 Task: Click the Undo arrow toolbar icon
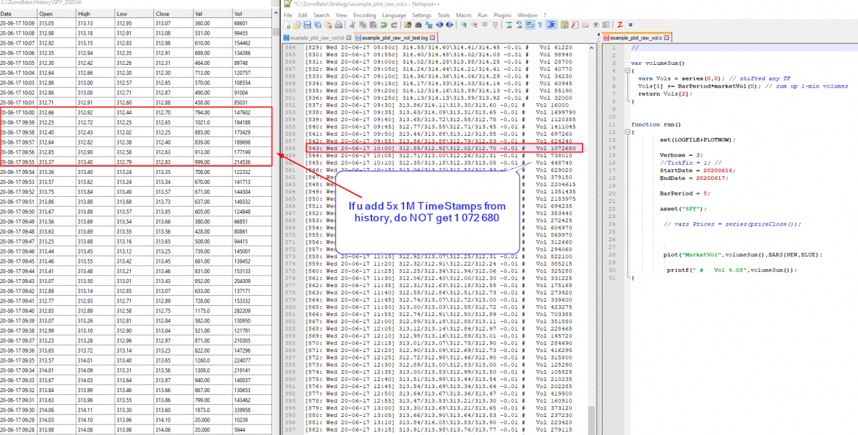pos(384,25)
